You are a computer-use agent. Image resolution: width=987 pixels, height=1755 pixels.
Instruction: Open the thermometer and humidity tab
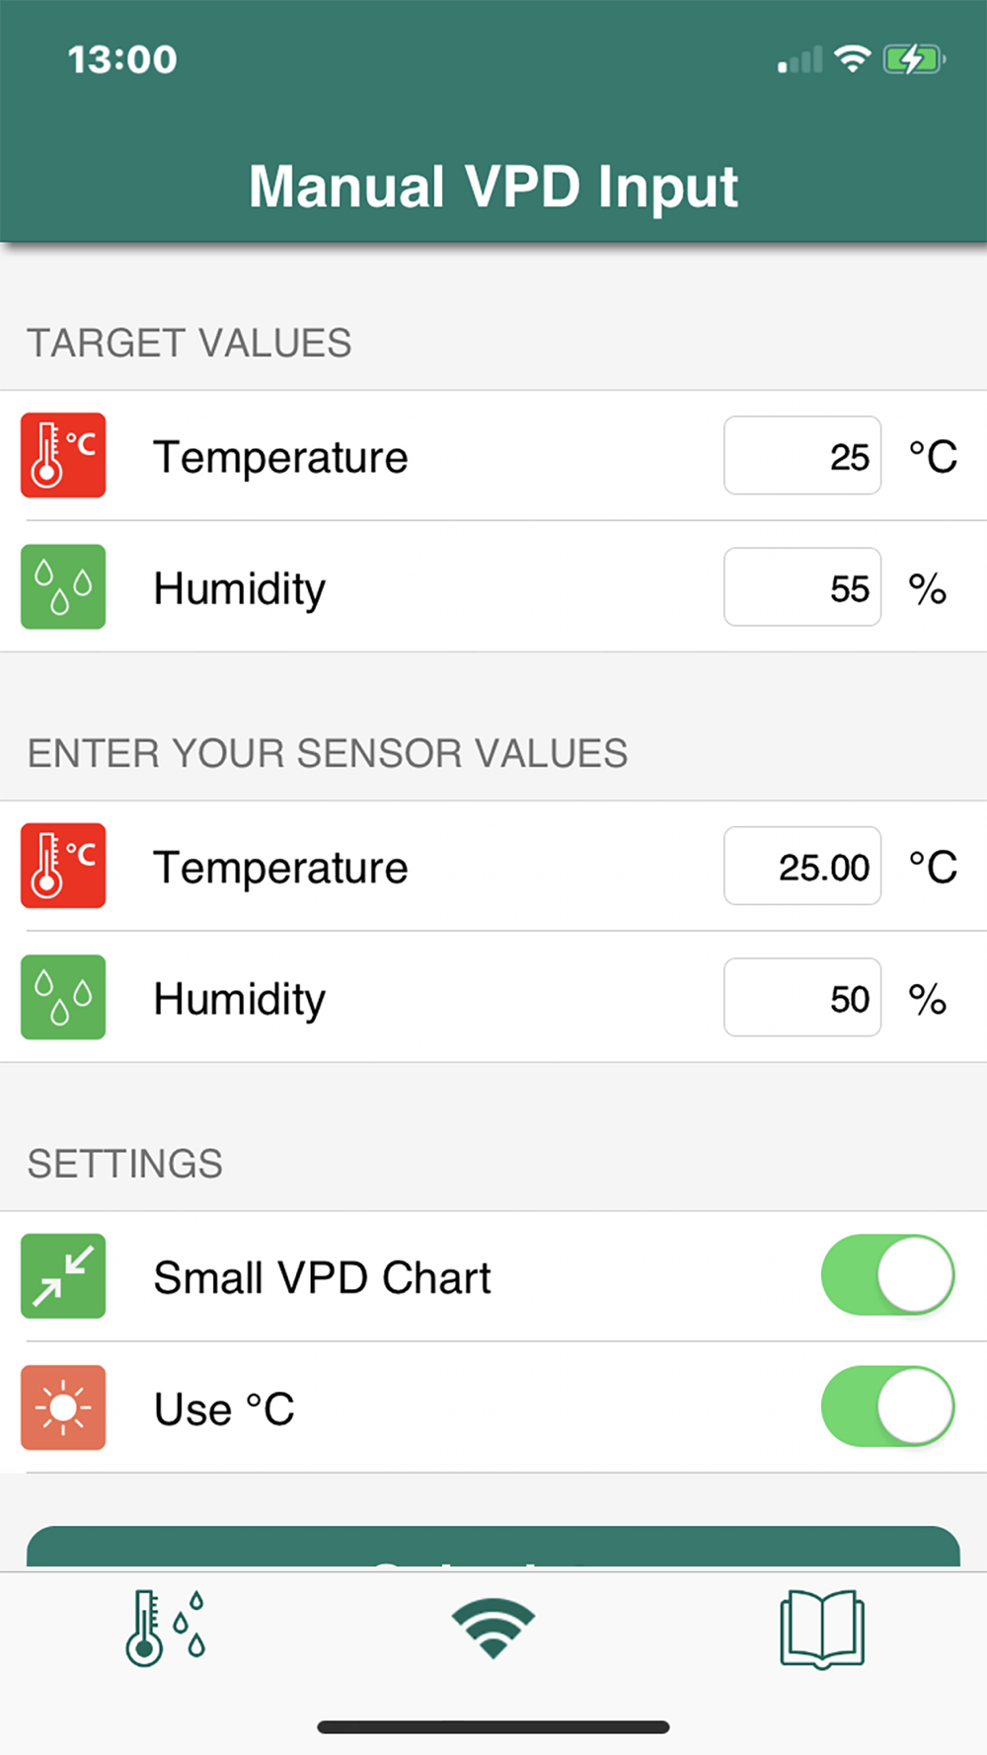pyautogui.click(x=165, y=1629)
